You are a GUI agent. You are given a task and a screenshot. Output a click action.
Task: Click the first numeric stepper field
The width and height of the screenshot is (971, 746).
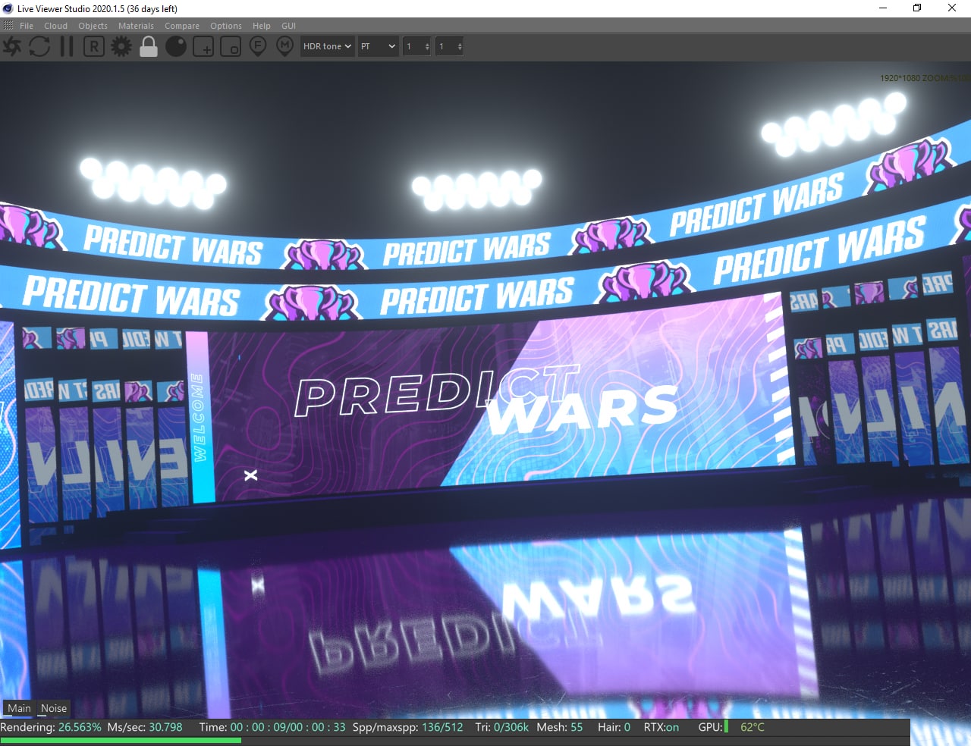(416, 46)
